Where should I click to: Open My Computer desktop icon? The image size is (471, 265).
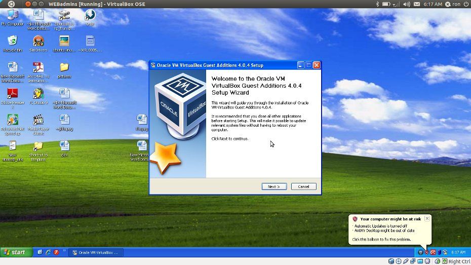point(12,18)
